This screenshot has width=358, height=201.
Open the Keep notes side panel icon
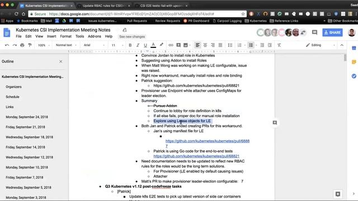click(354, 62)
